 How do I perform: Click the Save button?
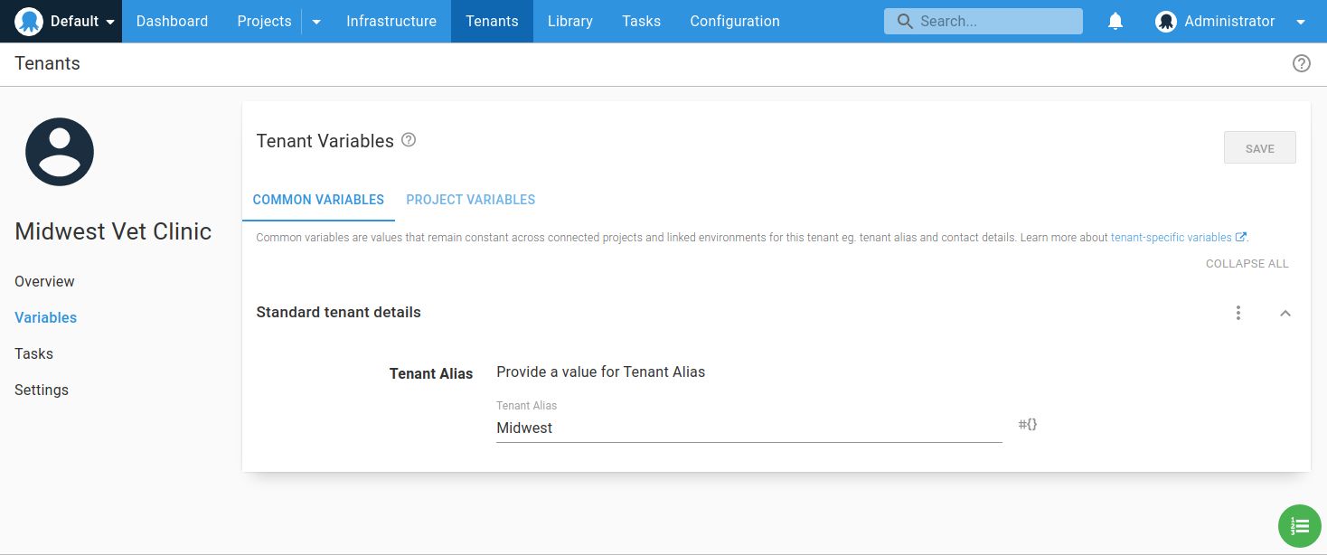point(1259,148)
